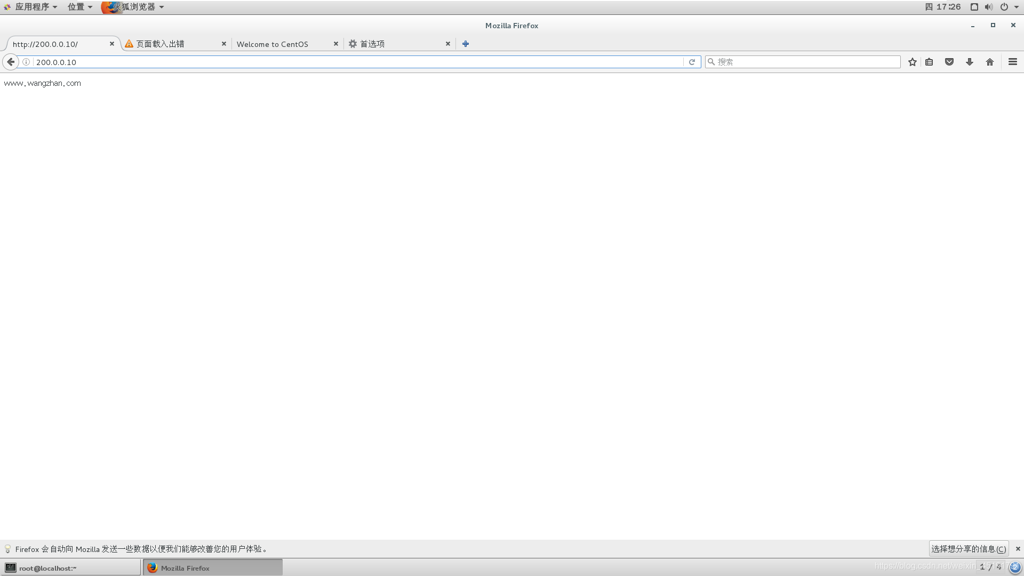The width and height of the screenshot is (1024, 576).
Task: Reload the current page
Action: click(x=692, y=62)
